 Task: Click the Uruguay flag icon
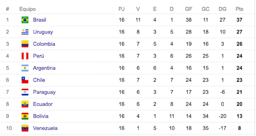[x=25, y=32]
